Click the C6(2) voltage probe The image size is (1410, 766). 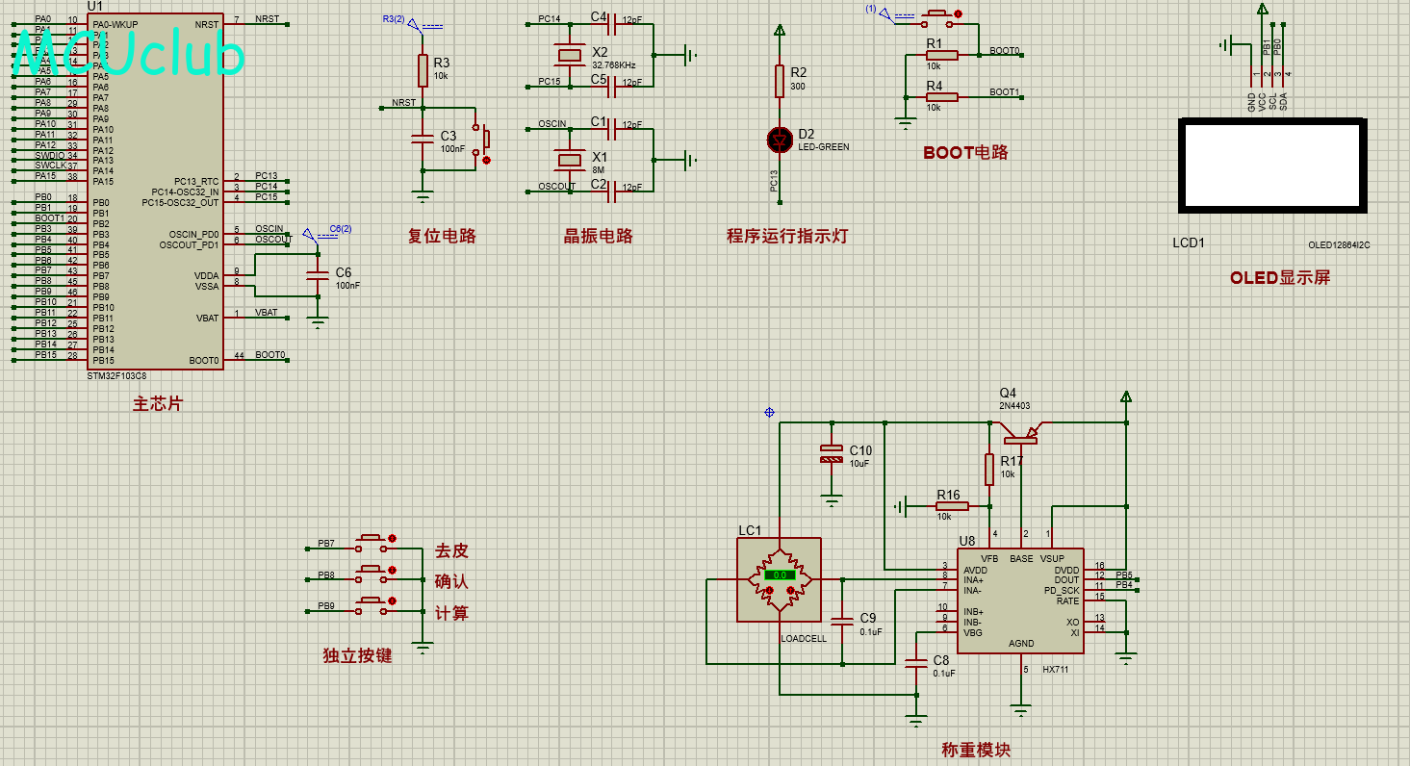tap(309, 234)
